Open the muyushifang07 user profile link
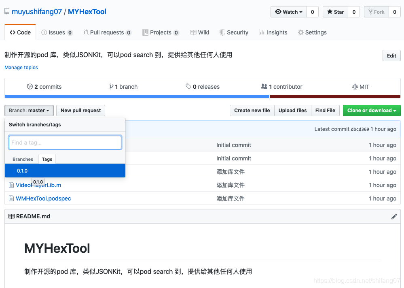Screen dimensions: 404x288 pyautogui.click(x=37, y=12)
